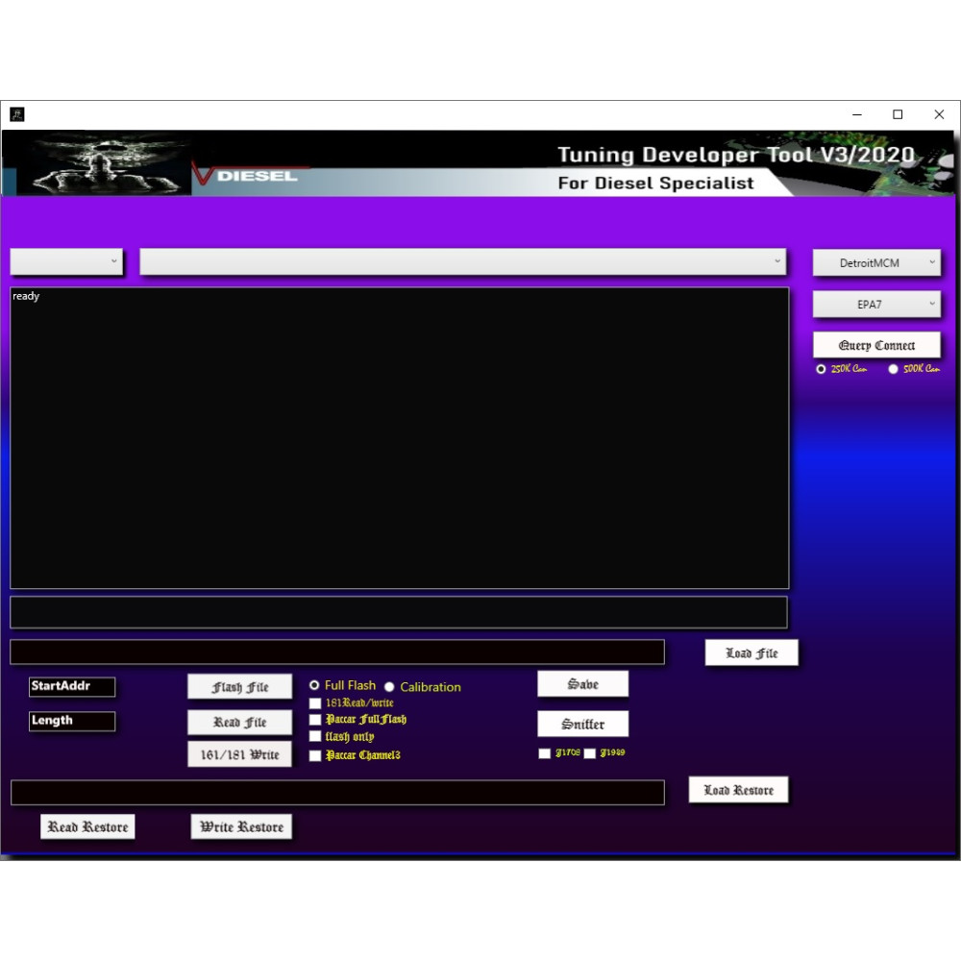
Task: Click inside the StartAddr input field
Action: coord(71,686)
